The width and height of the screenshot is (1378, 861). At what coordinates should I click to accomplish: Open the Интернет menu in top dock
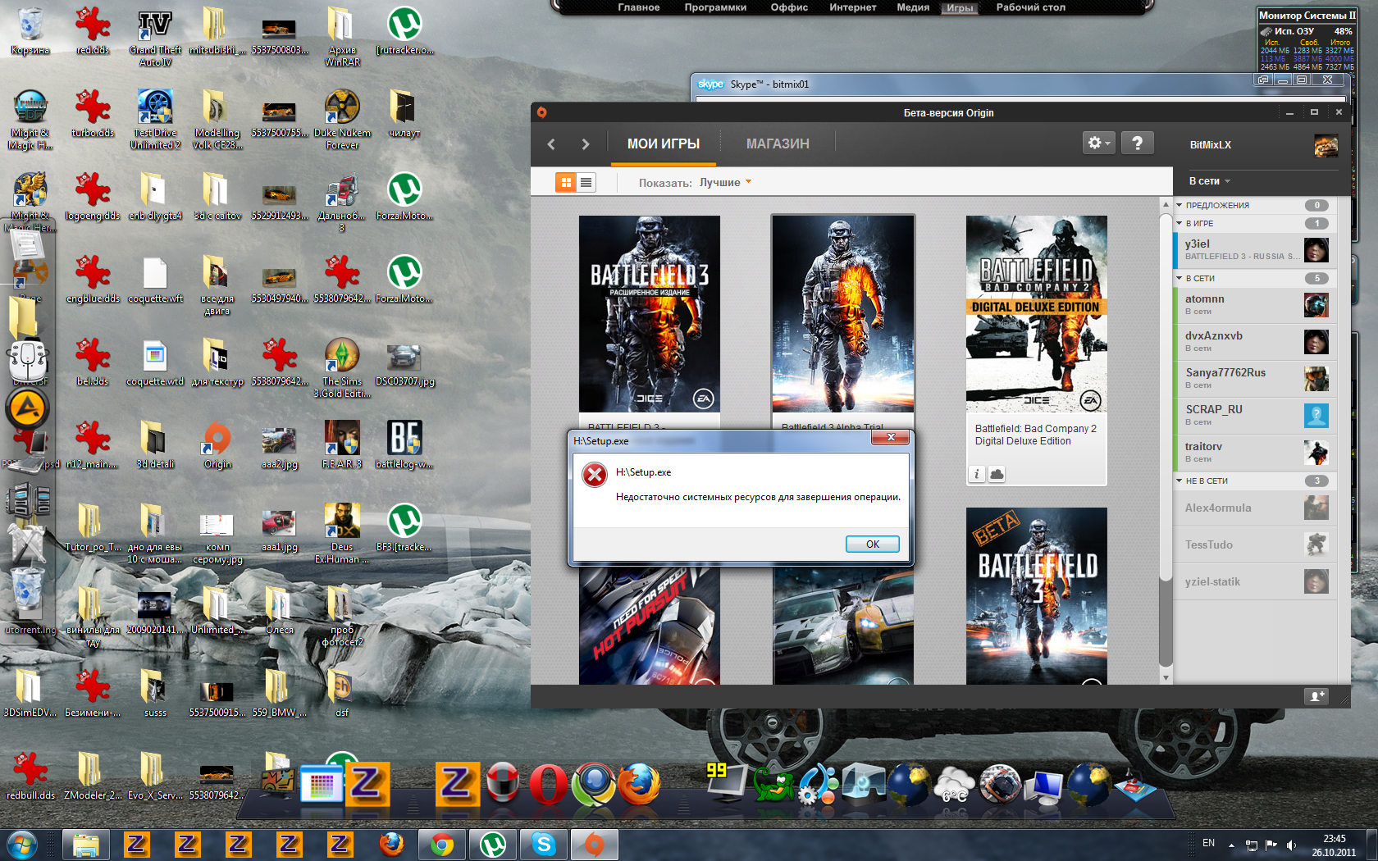[853, 7]
